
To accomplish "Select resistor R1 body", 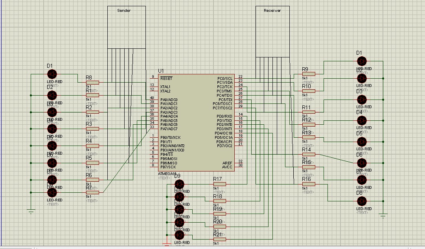I will coord(92,95).
